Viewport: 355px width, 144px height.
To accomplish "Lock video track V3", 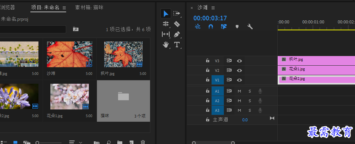I will click(207, 60).
